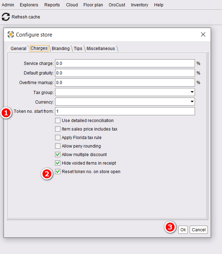Click the Configure store window icon
Image resolution: width=222 pixels, height=254 pixels.
[11, 34]
